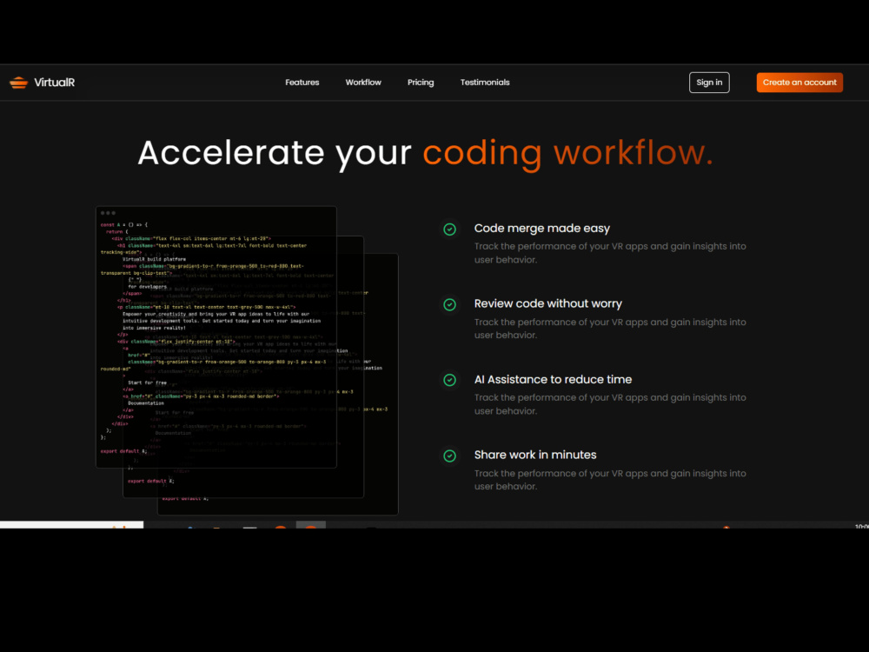Select the 'AI Assistance to reduce time' heading
Image resolution: width=869 pixels, height=652 pixels.
pos(553,379)
